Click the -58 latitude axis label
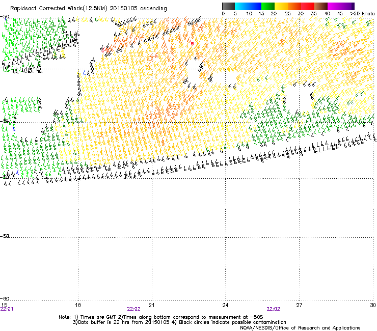Viewport: 377px width, 331px height. point(5,236)
